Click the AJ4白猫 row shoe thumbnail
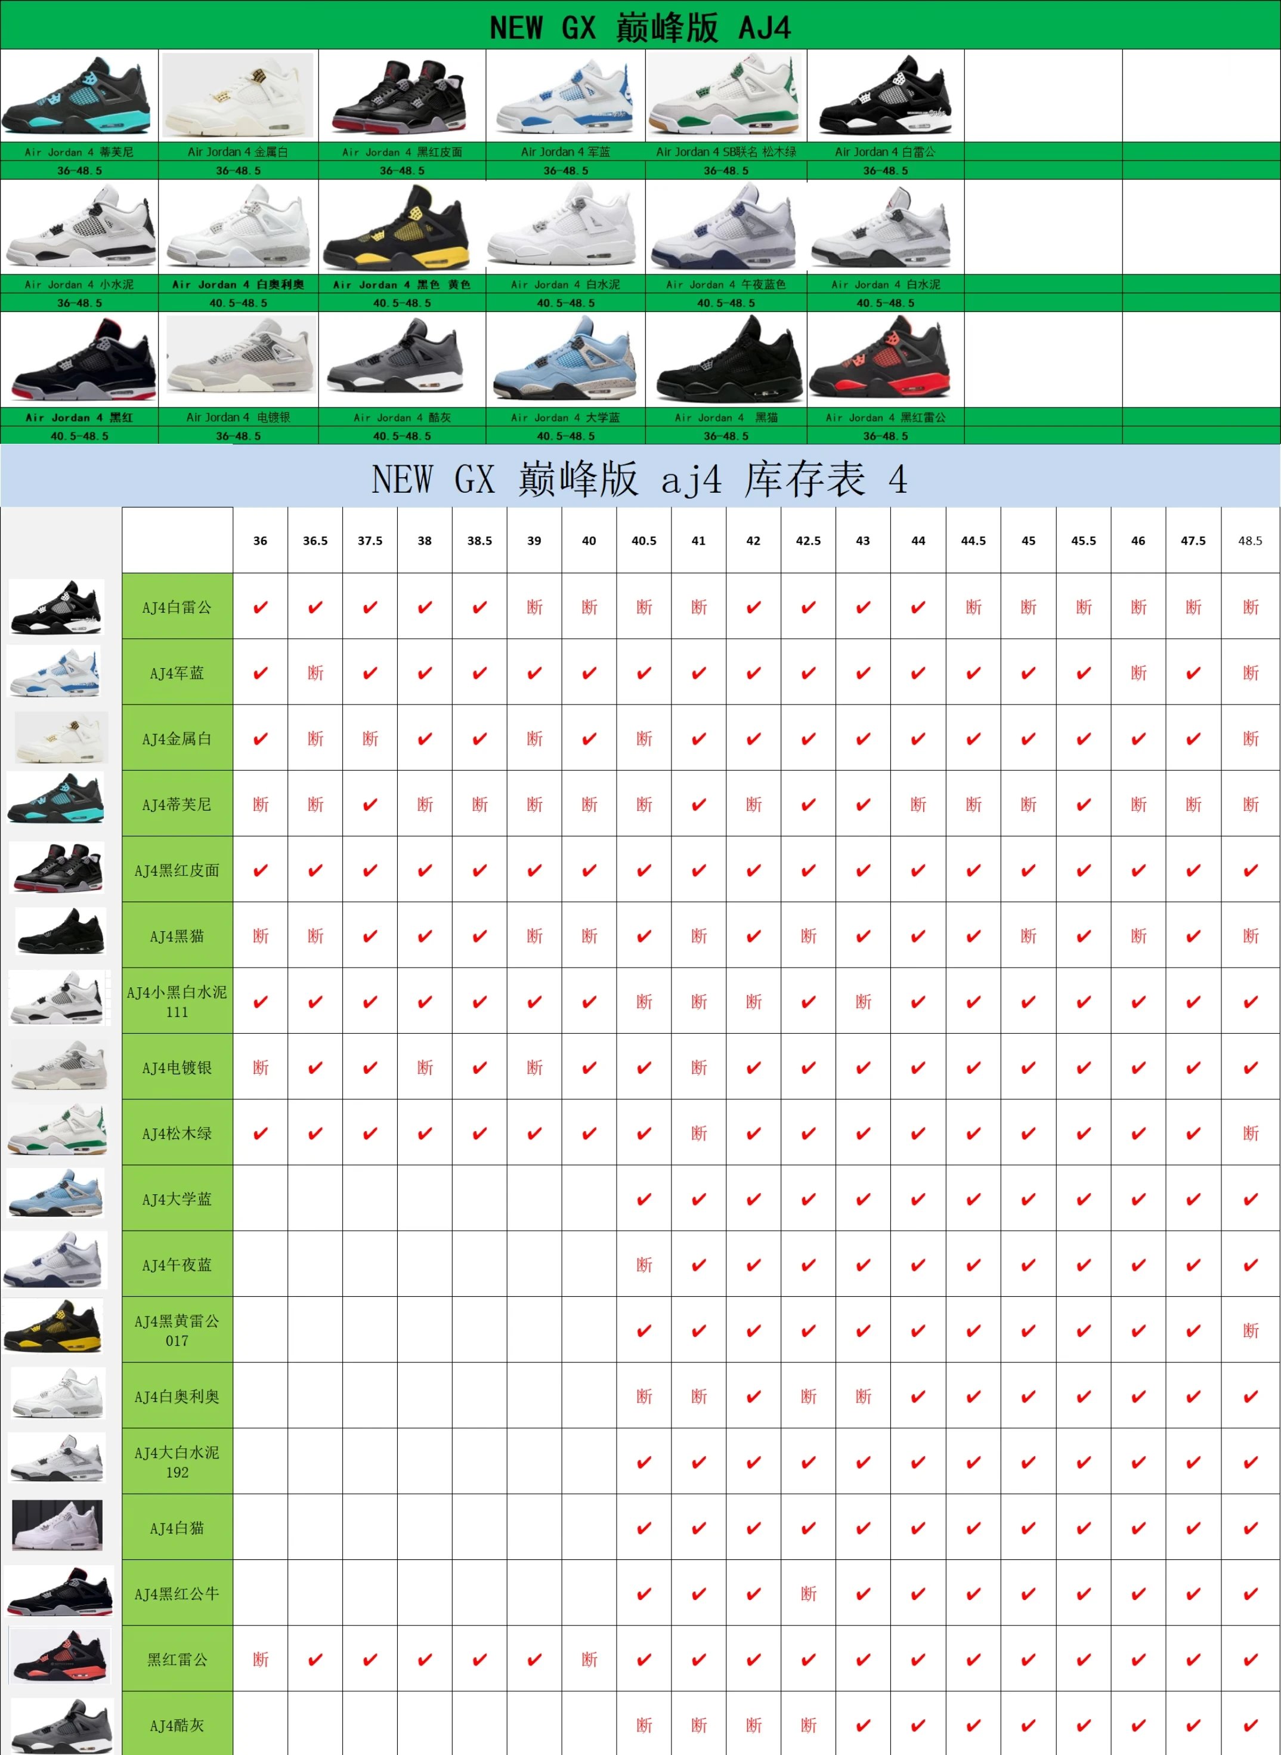1281x1755 pixels. point(57,1525)
